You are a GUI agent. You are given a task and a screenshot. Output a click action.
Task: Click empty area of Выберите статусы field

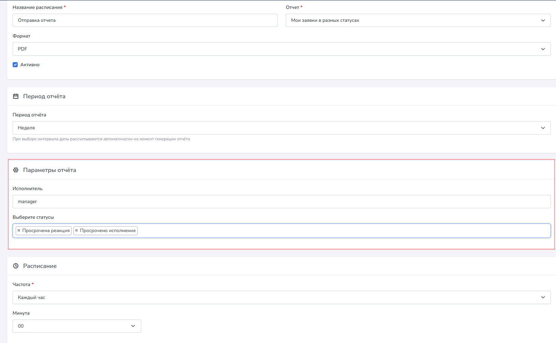click(x=341, y=231)
